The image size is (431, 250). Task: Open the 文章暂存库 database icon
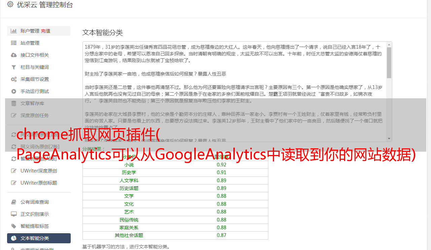(x=14, y=103)
